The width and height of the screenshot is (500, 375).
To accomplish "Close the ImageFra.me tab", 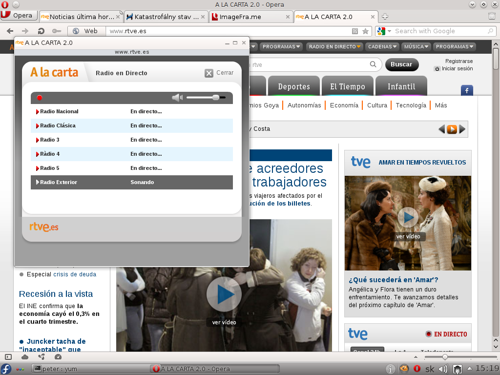I will pos(288,17).
